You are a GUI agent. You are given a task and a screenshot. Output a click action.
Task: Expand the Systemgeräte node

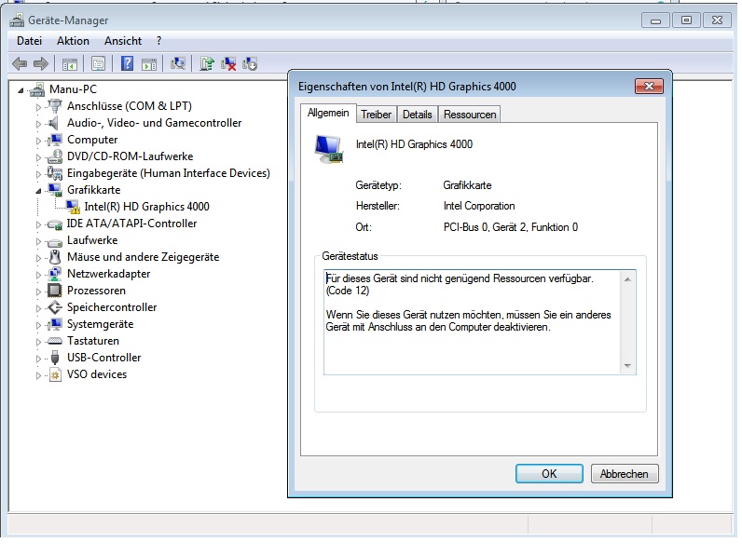[x=38, y=325]
